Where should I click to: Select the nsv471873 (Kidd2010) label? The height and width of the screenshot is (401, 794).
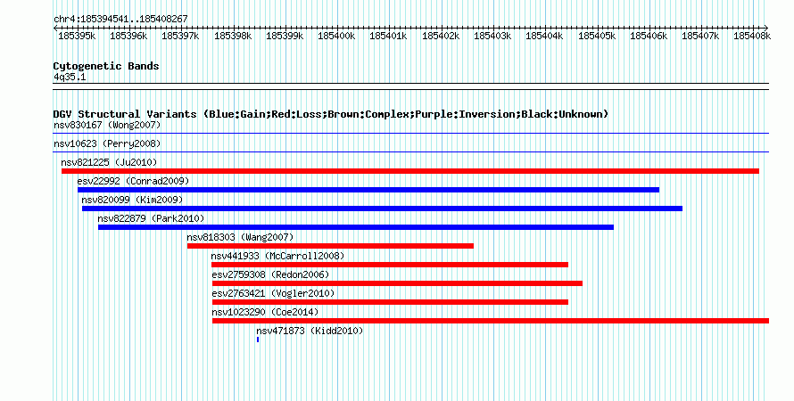pyautogui.click(x=310, y=331)
